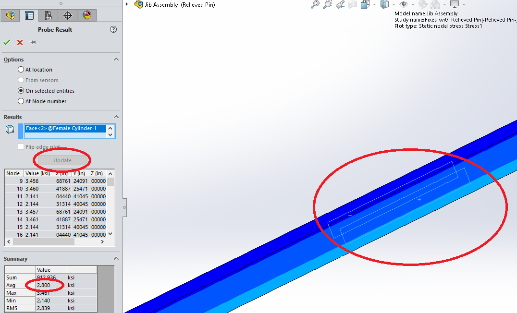Viewport: 517px width, 313px height.
Task: Open the DisplayManager color ball tab
Action: [x=86, y=15]
